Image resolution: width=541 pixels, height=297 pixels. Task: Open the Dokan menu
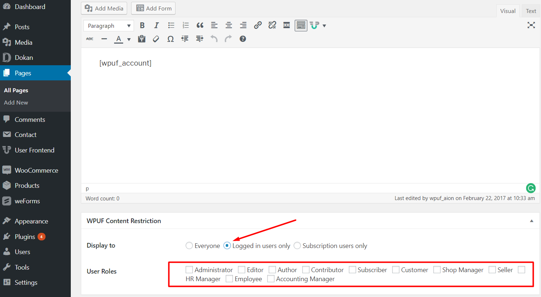tap(35, 58)
